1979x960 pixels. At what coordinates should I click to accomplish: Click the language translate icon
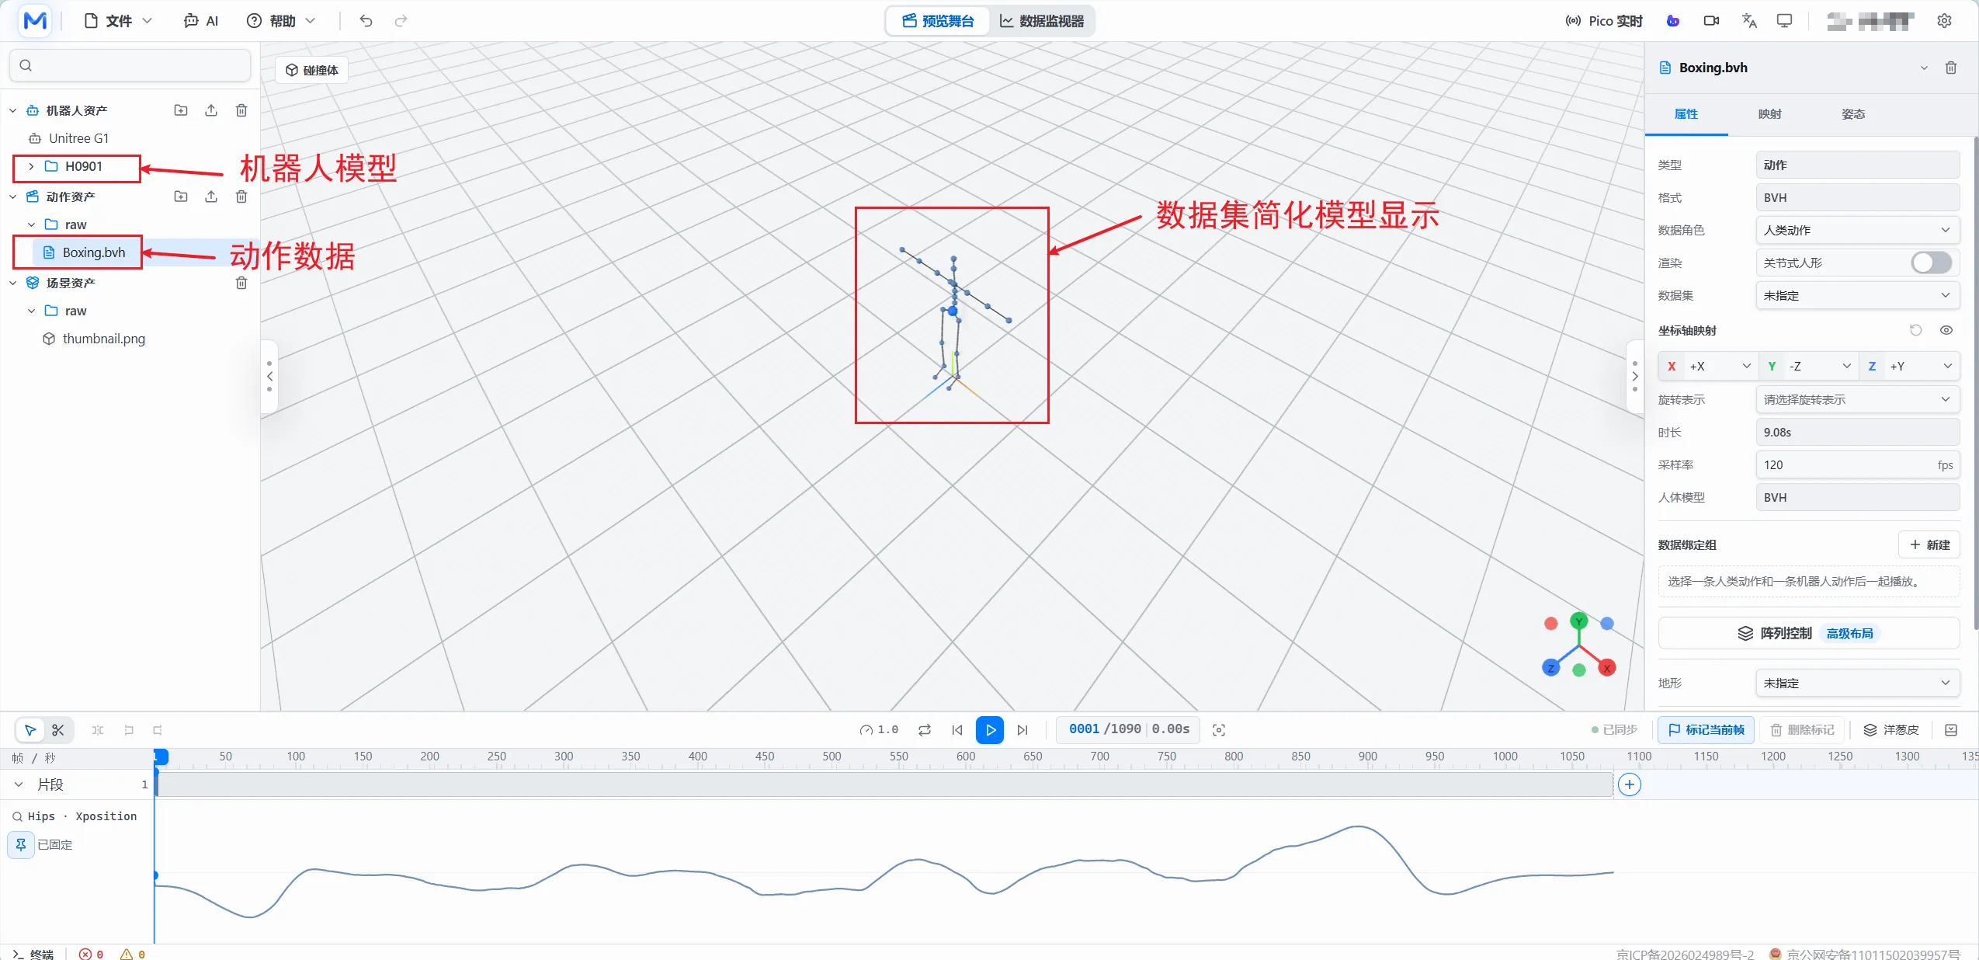click(x=1748, y=21)
